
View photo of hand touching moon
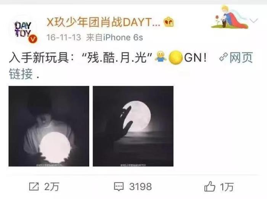click(x=133, y=126)
